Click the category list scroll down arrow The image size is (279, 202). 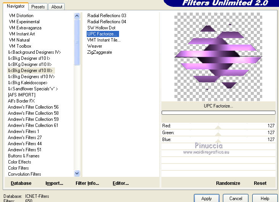coord(77,173)
